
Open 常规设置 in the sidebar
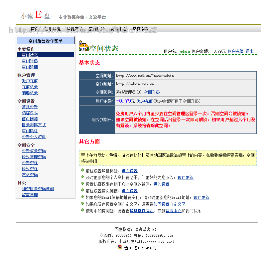click(x=30, y=107)
